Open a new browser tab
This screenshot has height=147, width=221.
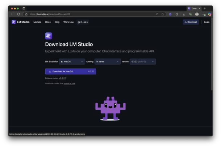pos(205,8)
